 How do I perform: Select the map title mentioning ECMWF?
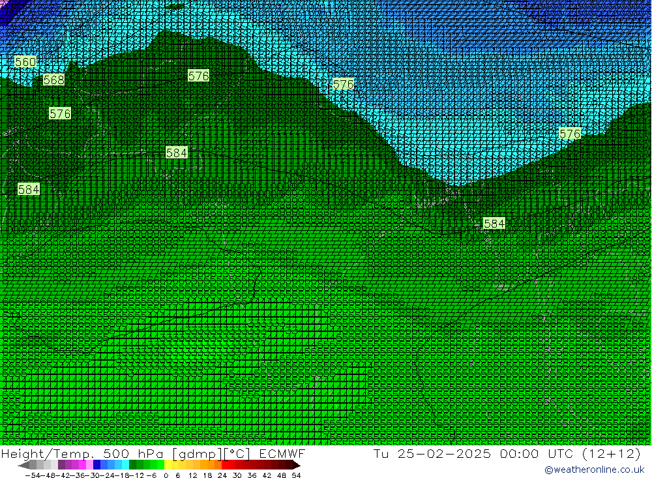click(153, 453)
